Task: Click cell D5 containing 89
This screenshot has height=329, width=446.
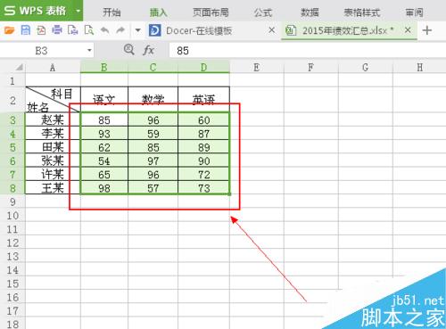Action: [x=203, y=147]
